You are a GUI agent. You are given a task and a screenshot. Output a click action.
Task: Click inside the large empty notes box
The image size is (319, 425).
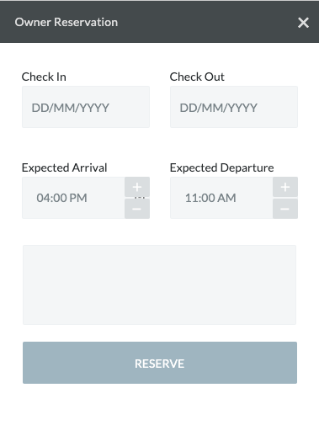[x=159, y=284]
